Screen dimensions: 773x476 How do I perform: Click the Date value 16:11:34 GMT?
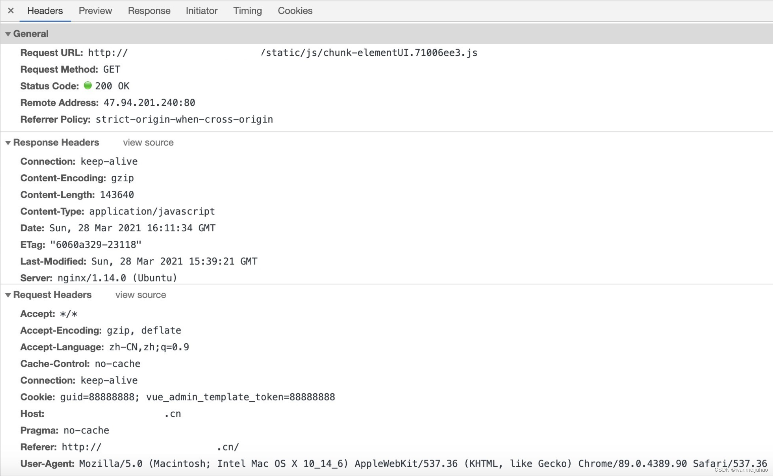[x=181, y=228]
